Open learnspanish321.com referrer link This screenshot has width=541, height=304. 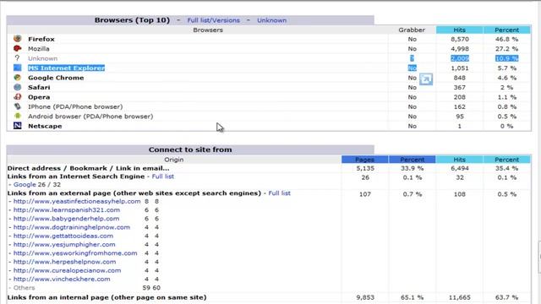coord(67,209)
